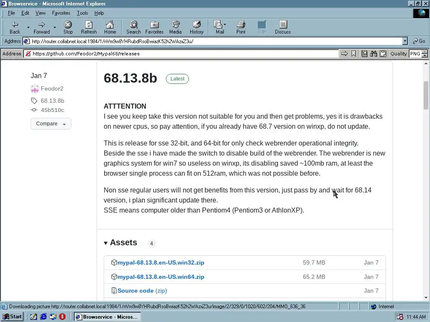
Task: Refresh the current page
Action: 89,27
